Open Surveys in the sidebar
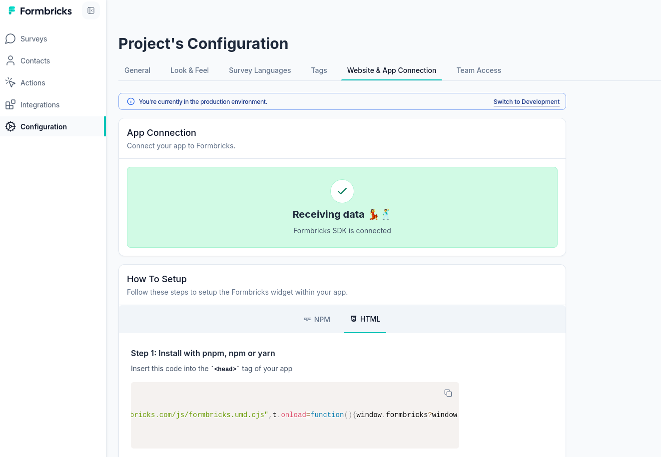Screen dimensions: 661x457 click(x=53, y=39)
